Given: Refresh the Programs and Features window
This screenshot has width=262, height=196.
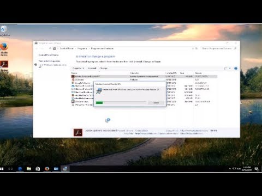Looking at the screenshot, I should pyautogui.click(x=196, y=48).
